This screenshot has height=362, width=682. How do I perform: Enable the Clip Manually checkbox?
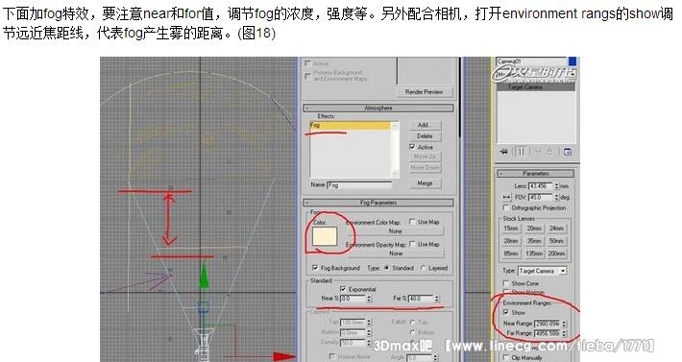coord(506,357)
